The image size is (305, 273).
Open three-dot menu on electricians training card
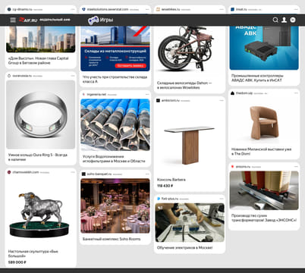click(x=222, y=199)
